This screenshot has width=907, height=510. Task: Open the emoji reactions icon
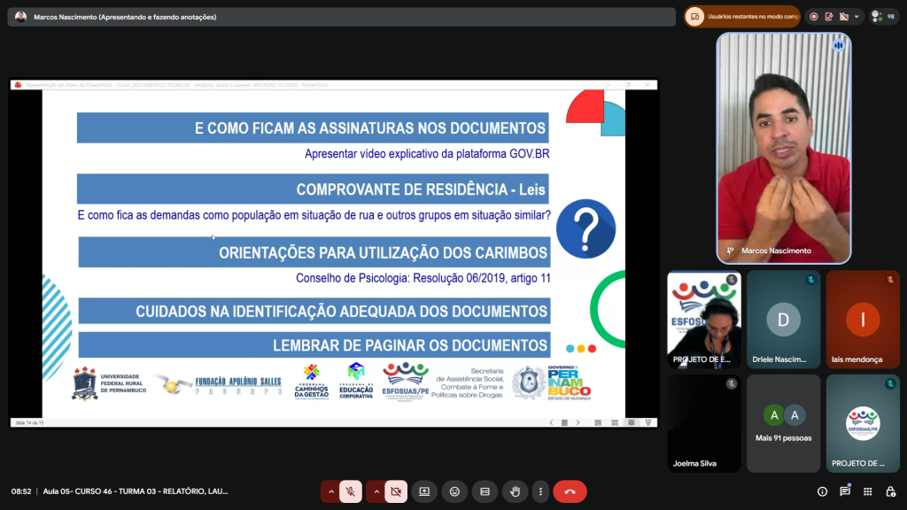[454, 491]
